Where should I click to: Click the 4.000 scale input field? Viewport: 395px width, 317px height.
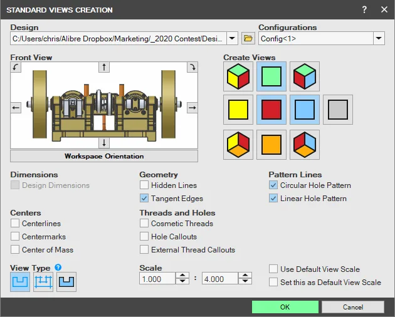tap(220, 279)
